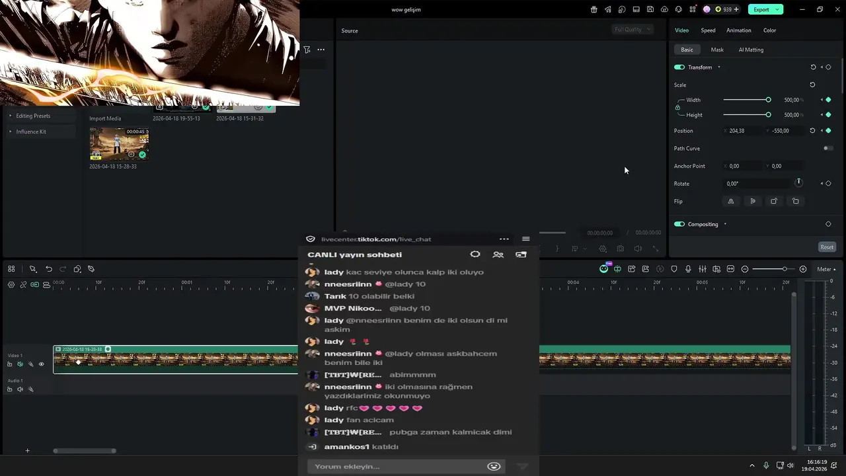Click the flip vertical icon
Image resolution: width=846 pixels, height=476 pixels.
[x=752, y=201]
